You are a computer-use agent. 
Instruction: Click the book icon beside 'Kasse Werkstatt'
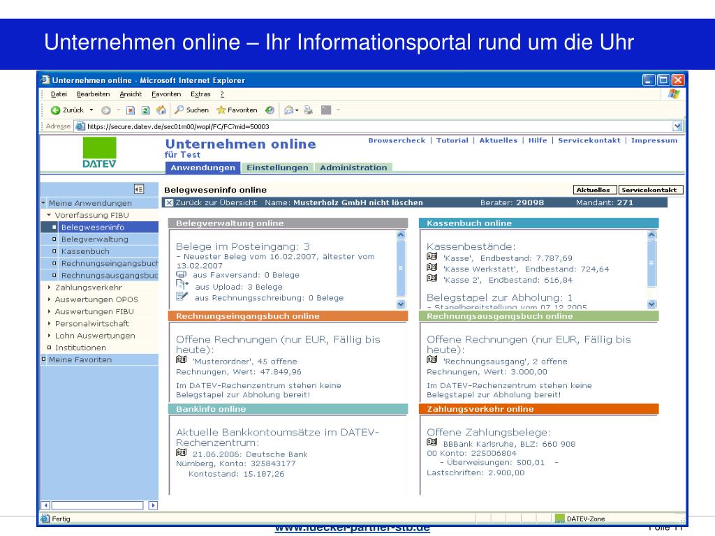click(432, 267)
